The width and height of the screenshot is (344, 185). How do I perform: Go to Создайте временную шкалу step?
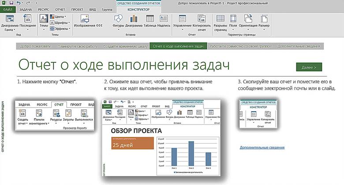pos(125,46)
